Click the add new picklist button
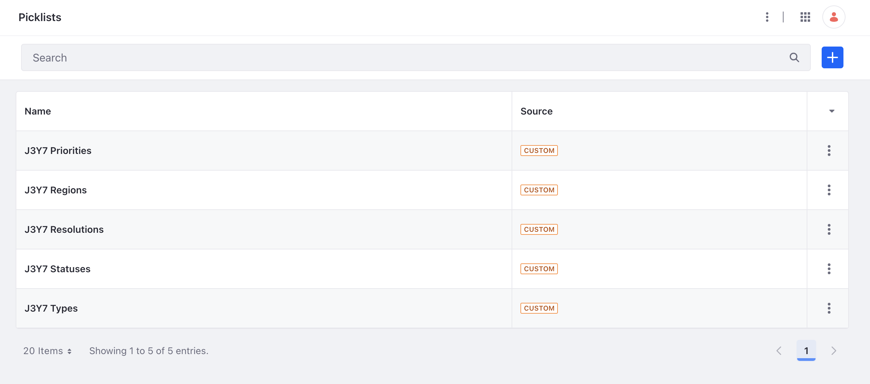This screenshot has height=384, width=870. pos(832,57)
